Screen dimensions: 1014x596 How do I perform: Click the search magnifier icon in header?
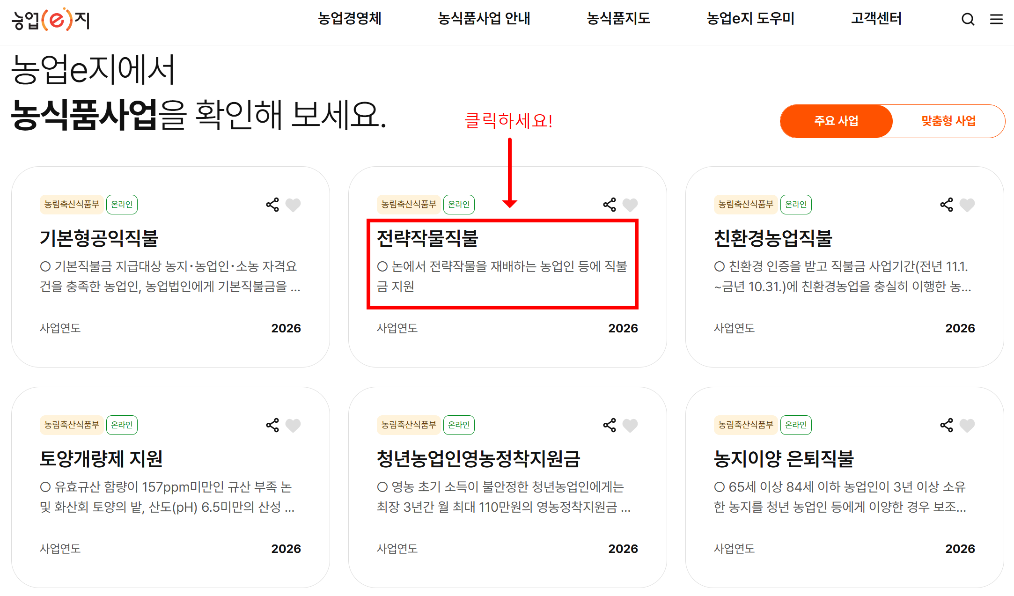(968, 19)
